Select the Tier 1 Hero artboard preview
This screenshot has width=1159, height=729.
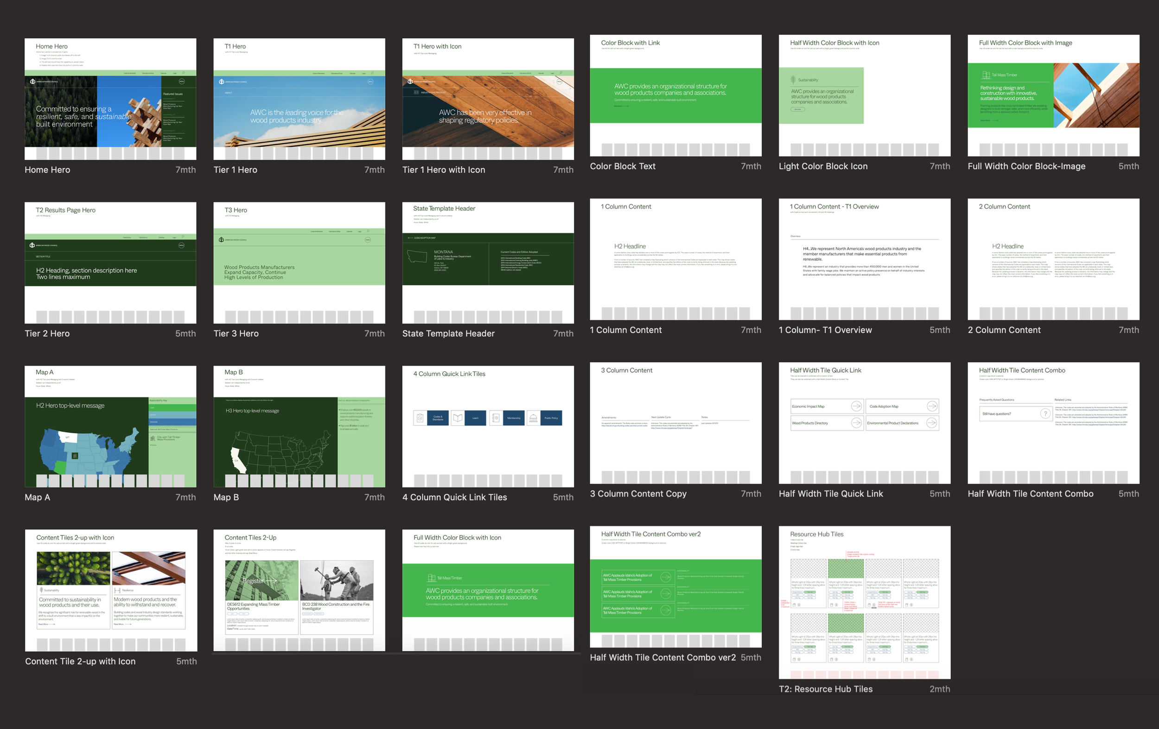click(299, 99)
